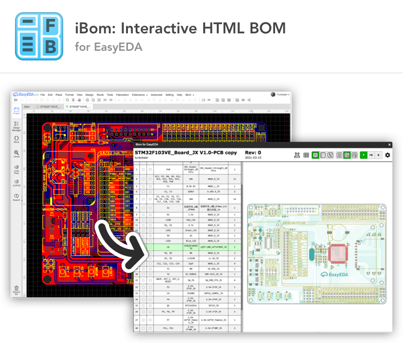This screenshot has height=351, width=403.
Task: Open the Advanced menu
Action: coord(156,95)
